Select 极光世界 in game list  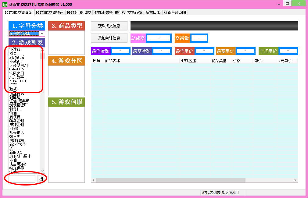pos(17,168)
